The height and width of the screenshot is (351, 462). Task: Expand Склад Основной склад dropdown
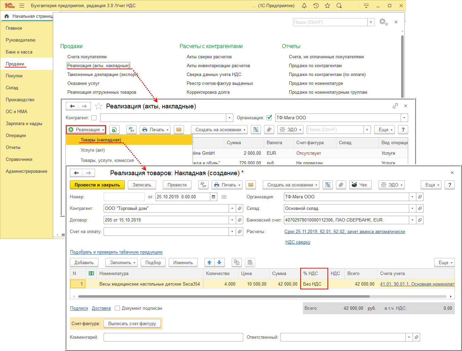[412, 208]
